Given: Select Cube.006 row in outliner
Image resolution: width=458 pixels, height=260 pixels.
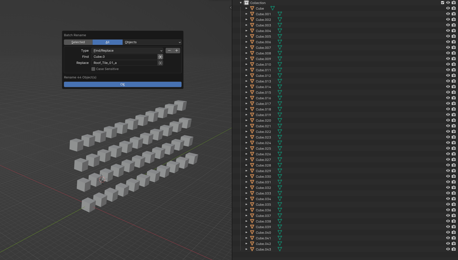Looking at the screenshot, I should coord(263,42).
